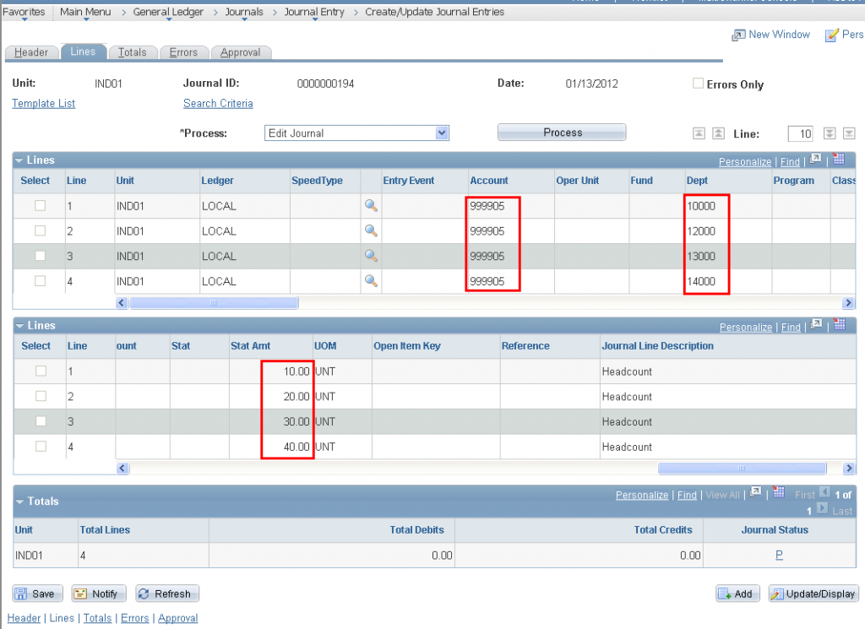Add a new journal entry

pos(737,594)
